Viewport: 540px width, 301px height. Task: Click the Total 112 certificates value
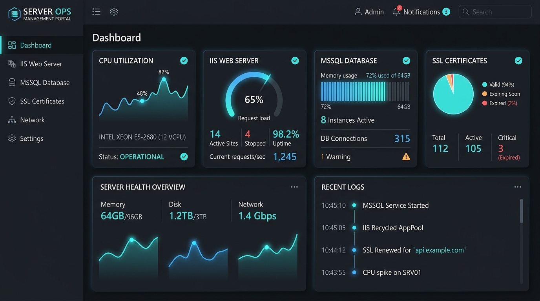(440, 149)
